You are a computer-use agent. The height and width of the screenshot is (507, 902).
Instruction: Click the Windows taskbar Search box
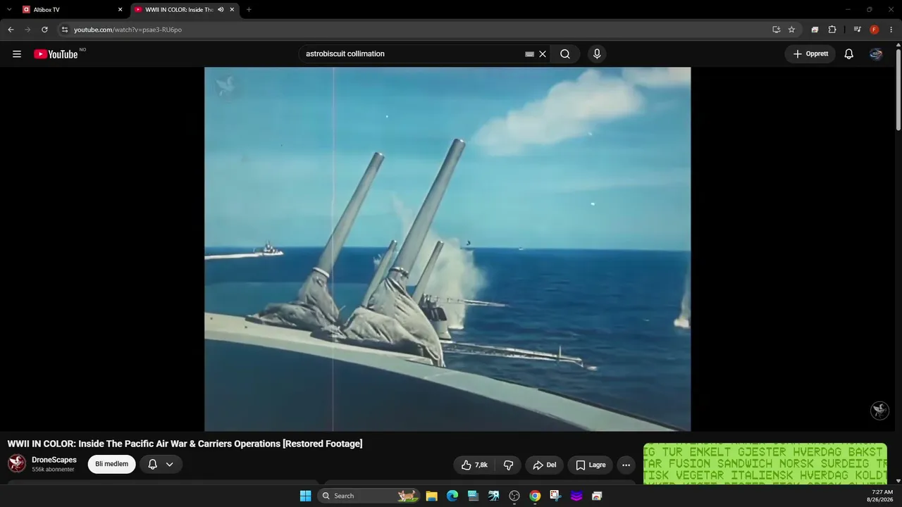coord(369,496)
